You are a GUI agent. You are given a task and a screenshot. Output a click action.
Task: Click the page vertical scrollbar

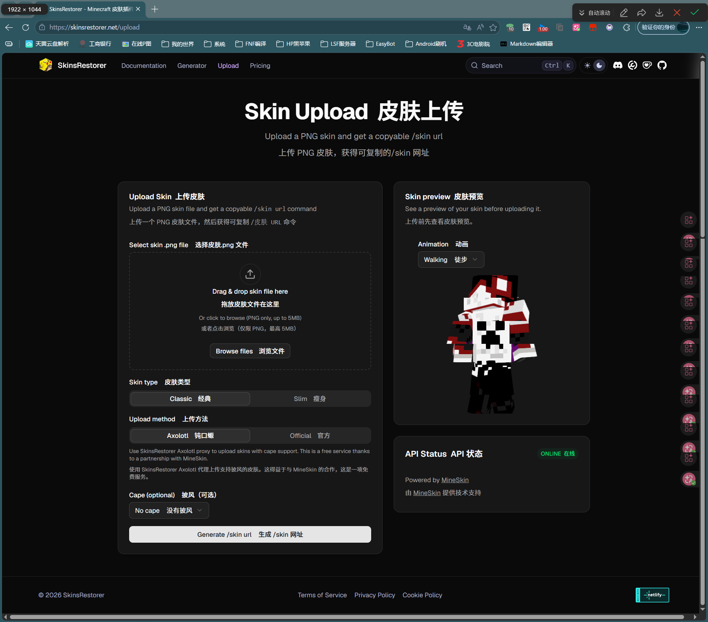pos(703,149)
